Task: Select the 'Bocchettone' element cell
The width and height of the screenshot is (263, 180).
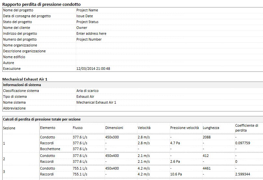Action: [50, 149]
